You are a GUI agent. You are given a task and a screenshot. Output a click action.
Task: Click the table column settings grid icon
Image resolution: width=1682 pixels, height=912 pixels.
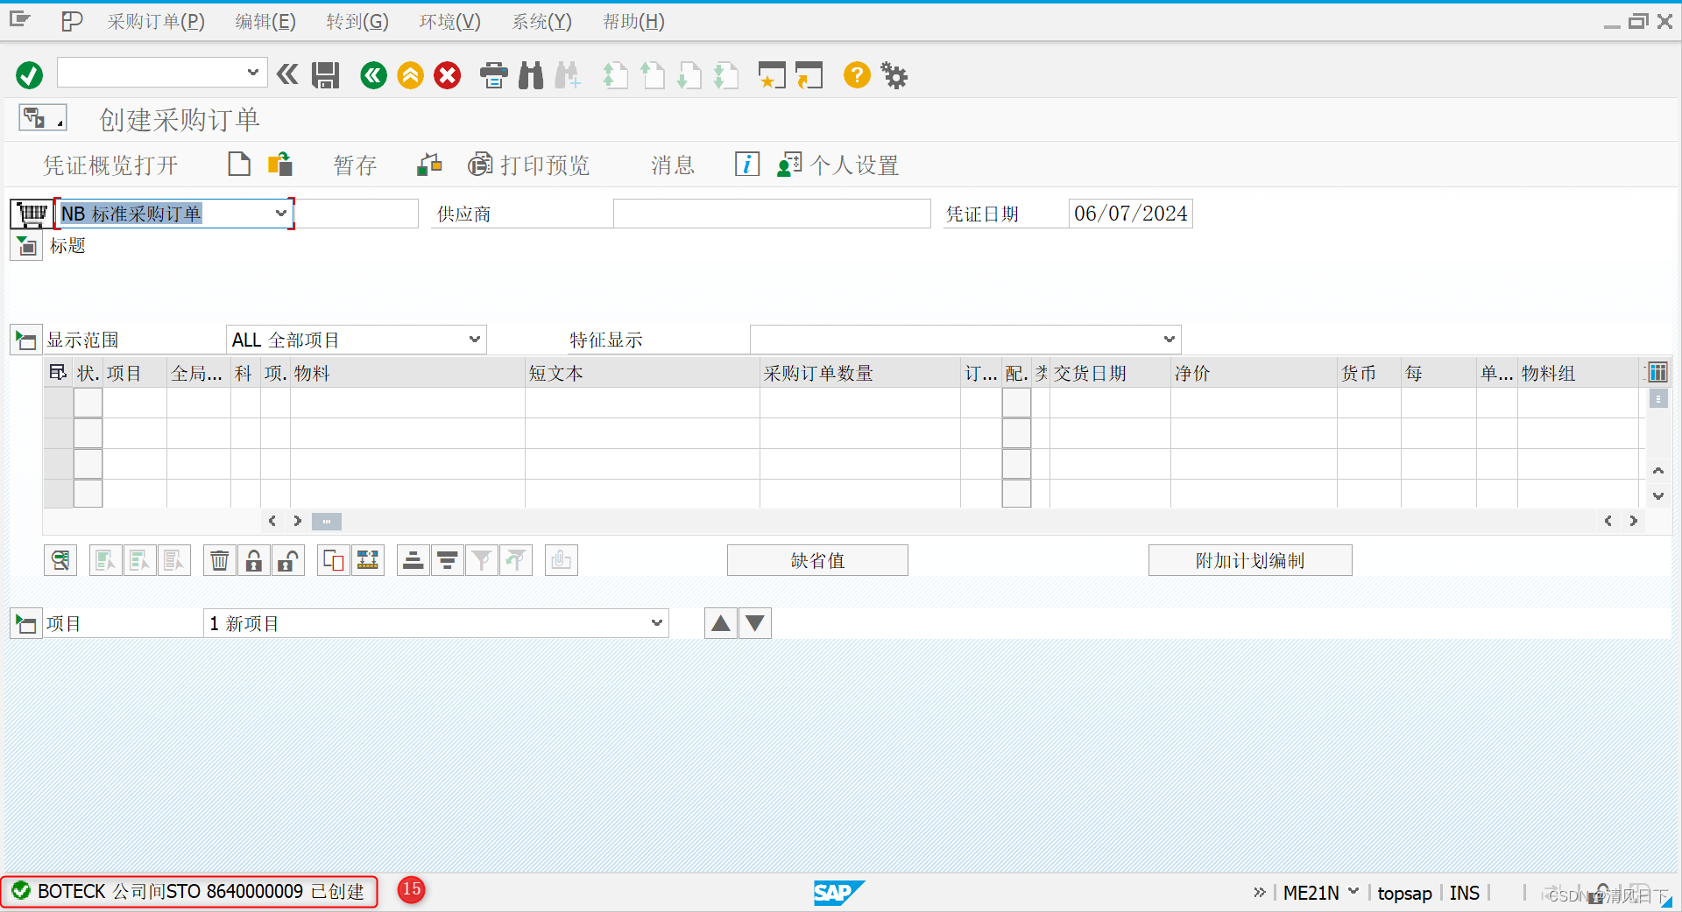1657,373
